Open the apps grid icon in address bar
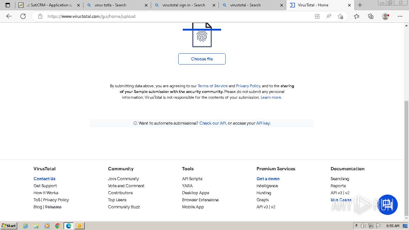 click(x=317, y=16)
